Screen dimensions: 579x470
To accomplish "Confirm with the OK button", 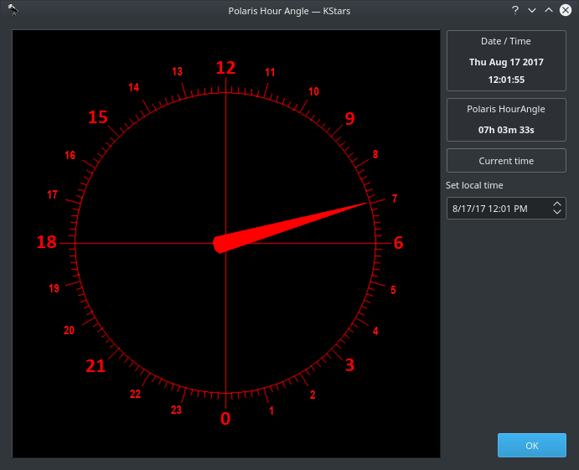I will [532, 445].
